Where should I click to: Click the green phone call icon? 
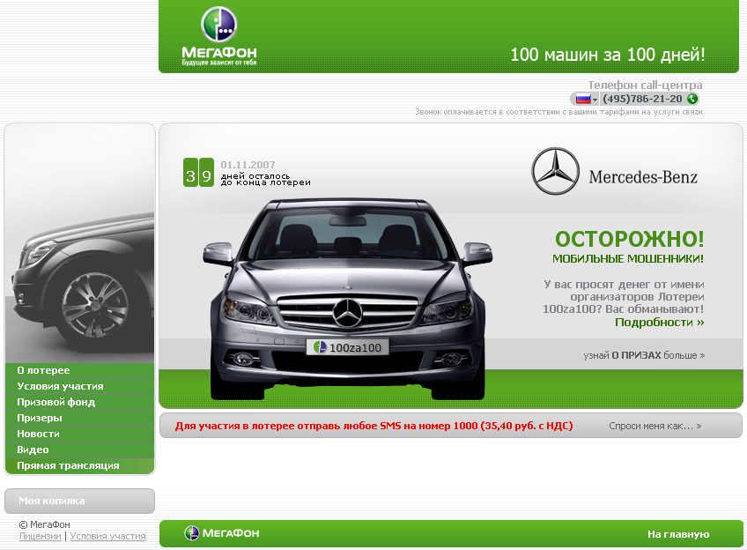pos(692,99)
